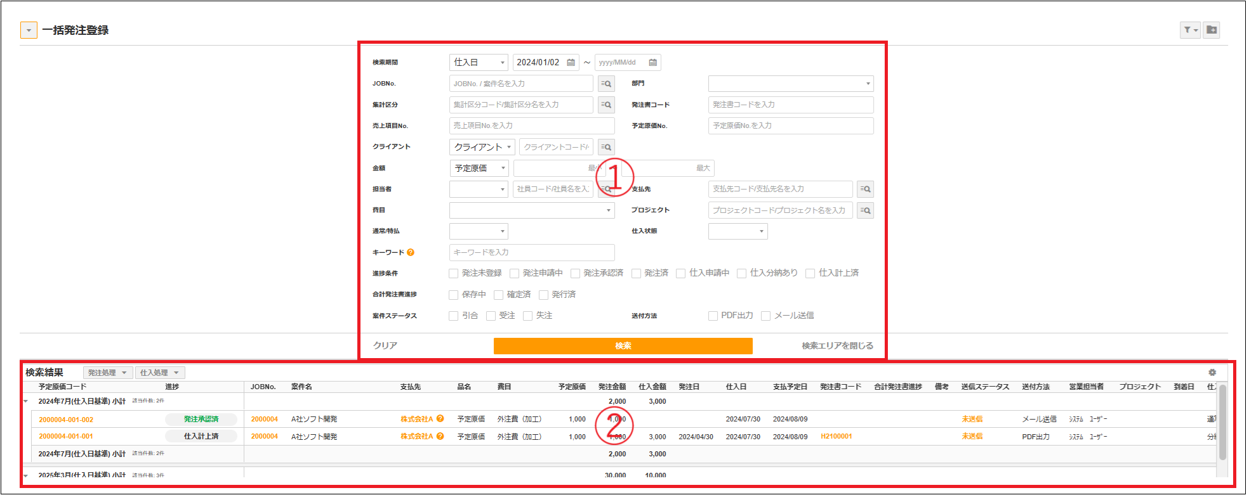The height and width of the screenshot is (495, 1249).
Task: Open the 仕入処理 menu
Action: tap(159, 373)
